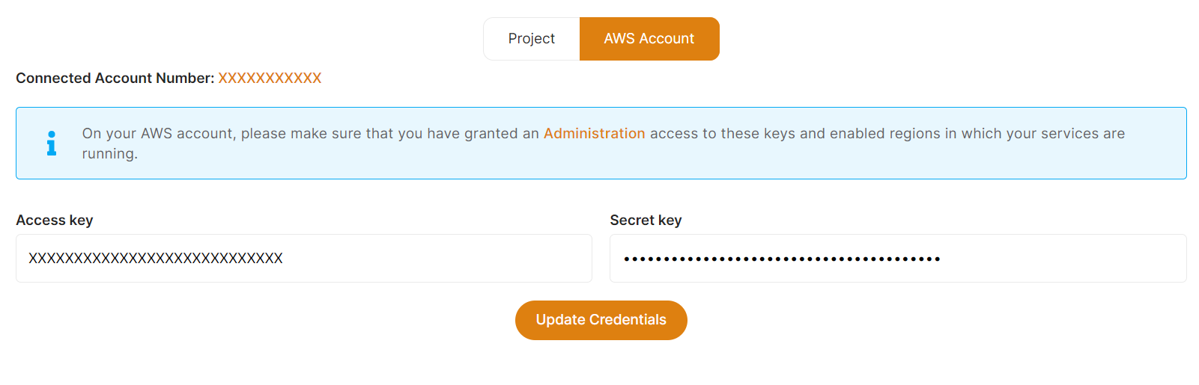Switch to the Project tab

point(531,39)
